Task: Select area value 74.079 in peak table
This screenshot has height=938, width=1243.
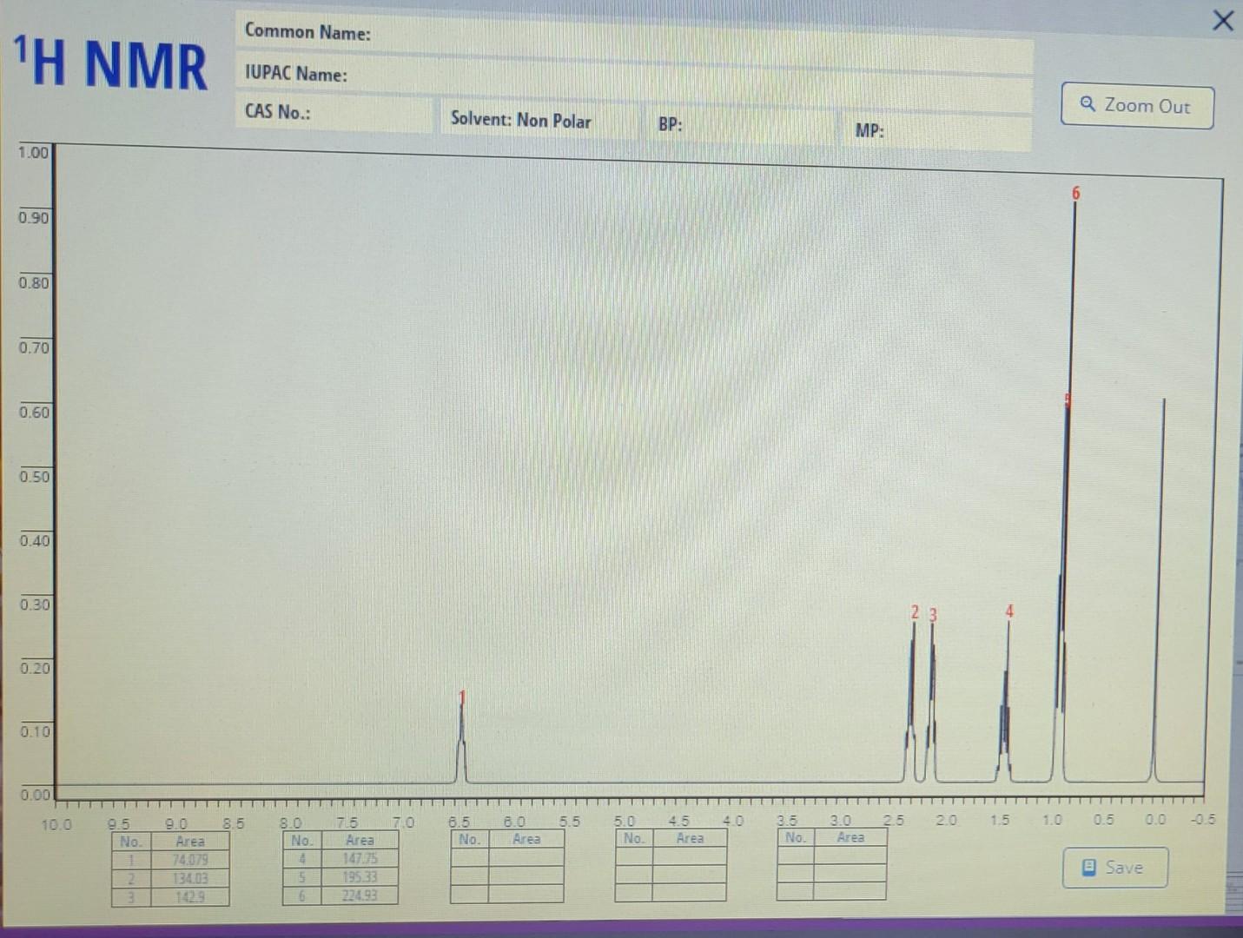Action: point(190,860)
